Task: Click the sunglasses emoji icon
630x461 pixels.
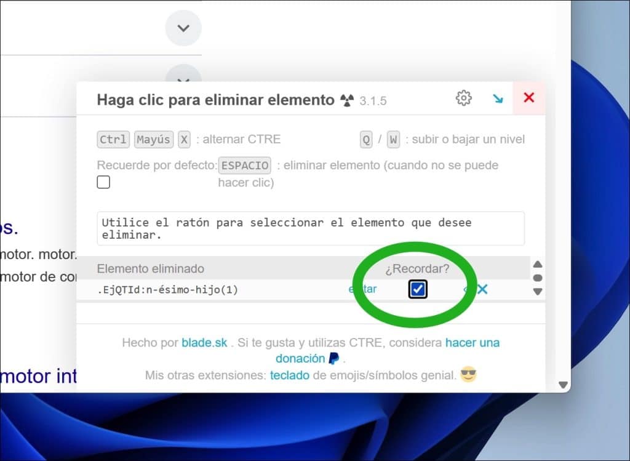Action: click(468, 375)
